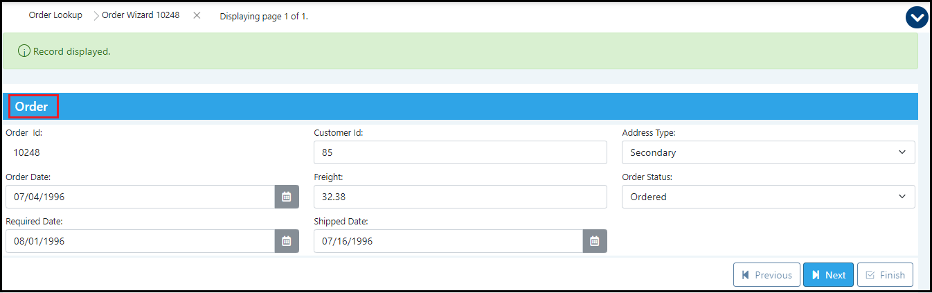The width and height of the screenshot is (932, 293).
Task: Go back to Order Lookup breadcrumb
Action: pyautogui.click(x=55, y=15)
